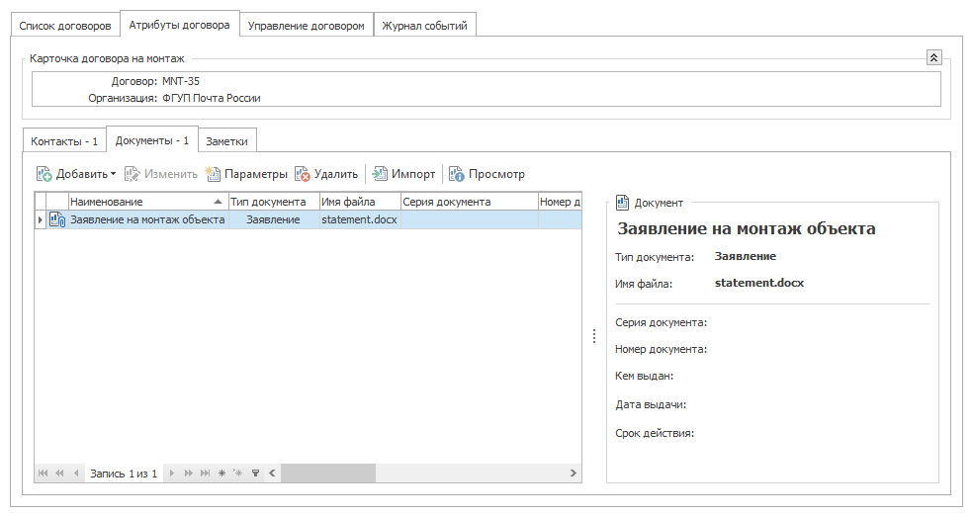Click Удалить to delete document
This screenshot has width=973, height=517.
click(x=326, y=174)
